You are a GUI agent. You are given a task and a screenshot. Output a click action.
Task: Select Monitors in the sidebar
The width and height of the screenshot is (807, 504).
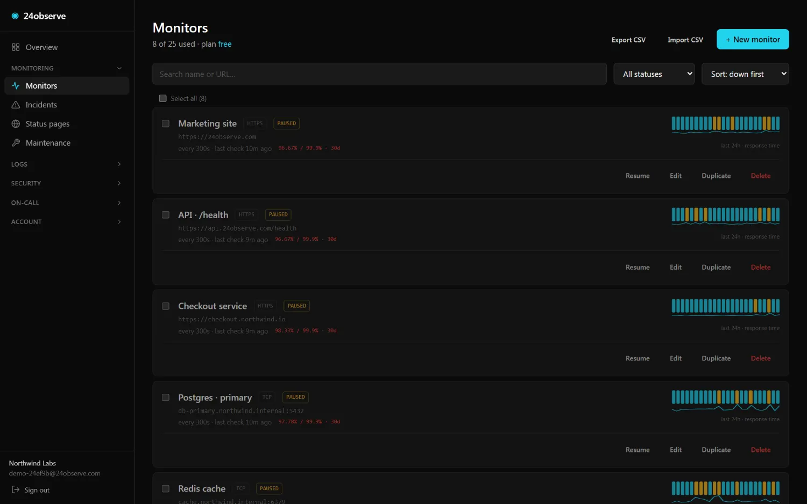[67, 86]
